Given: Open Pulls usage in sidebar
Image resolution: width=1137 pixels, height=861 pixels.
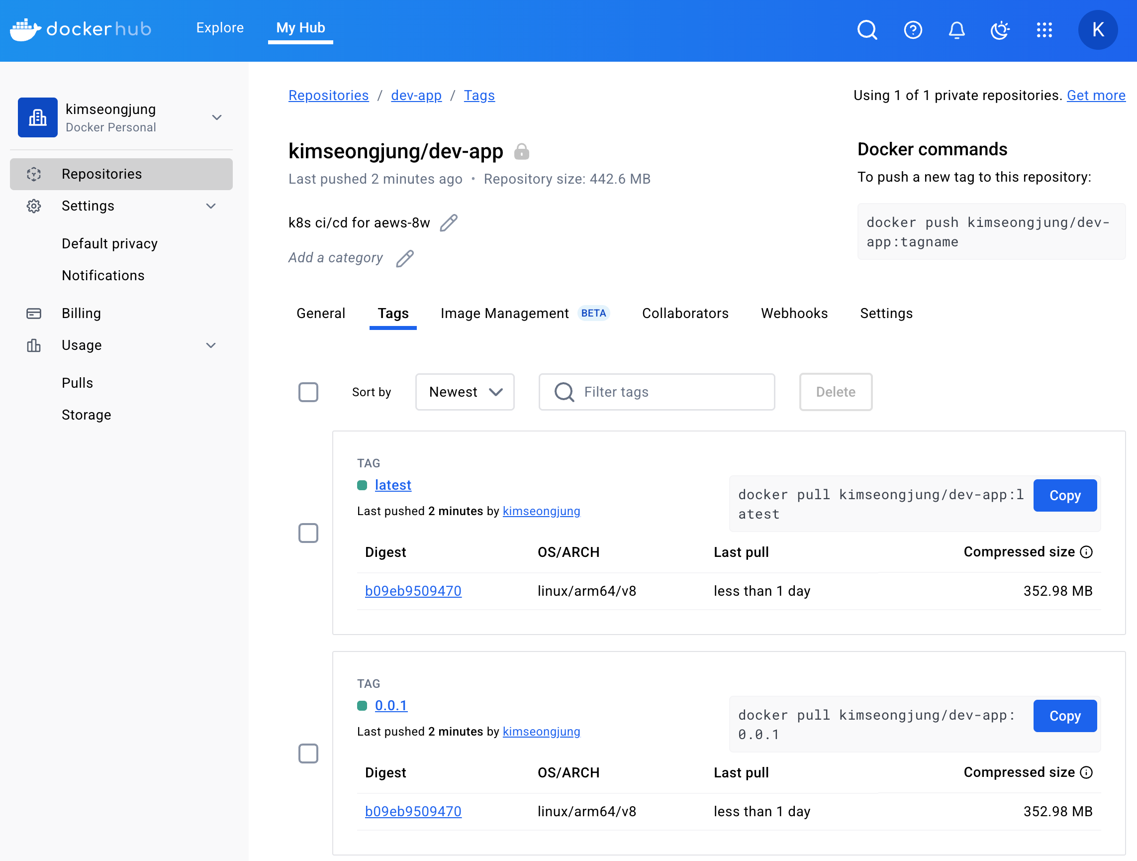Looking at the screenshot, I should [x=77, y=383].
